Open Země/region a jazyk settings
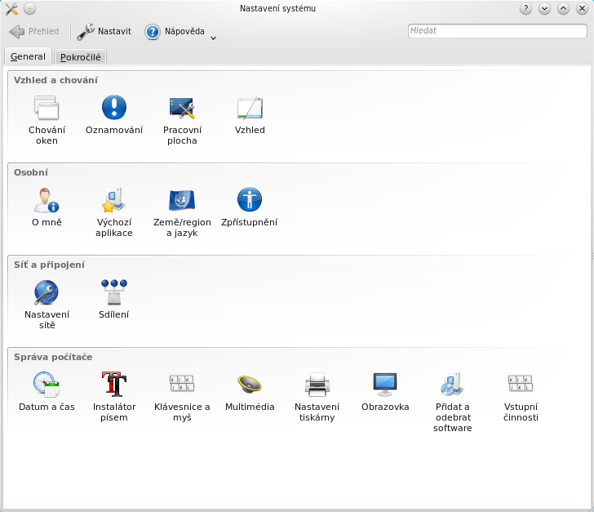Viewport: 594px width, 512px height. (x=182, y=212)
